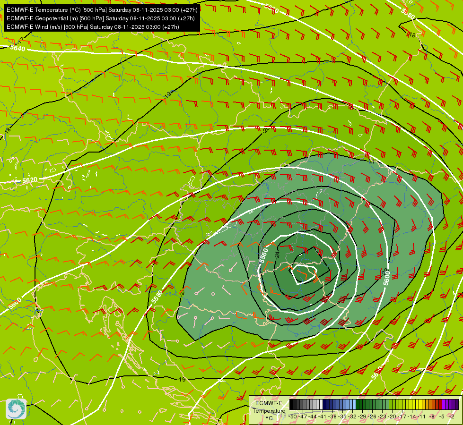Click the 5640 geopotential contour label
The image size is (463, 425).
[17, 48]
